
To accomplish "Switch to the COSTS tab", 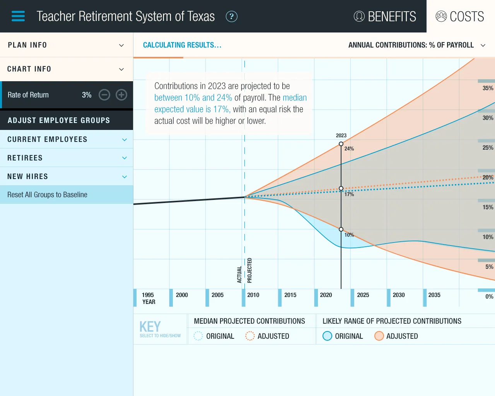I will [x=460, y=16].
